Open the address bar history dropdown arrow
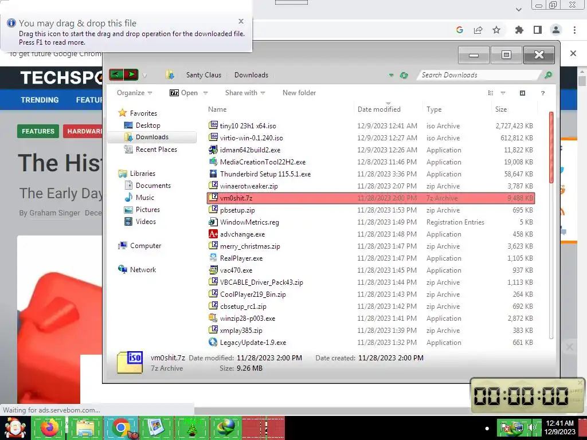587x440 pixels. pyautogui.click(x=391, y=75)
